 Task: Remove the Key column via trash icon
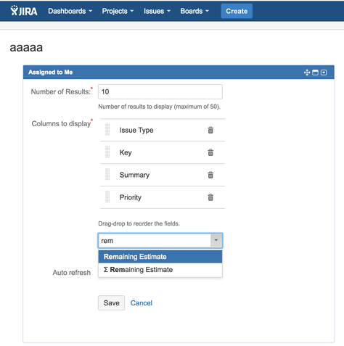[x=210, y=152]
